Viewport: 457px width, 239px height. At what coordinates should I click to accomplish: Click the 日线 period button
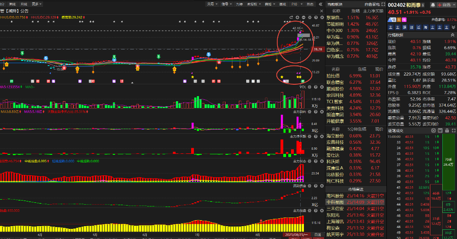[x=317, y=234]
